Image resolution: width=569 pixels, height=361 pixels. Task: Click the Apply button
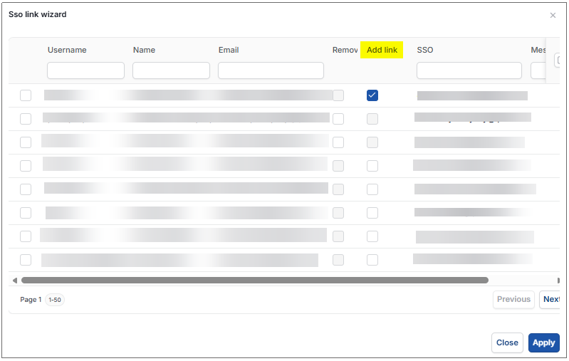[543, 342]
